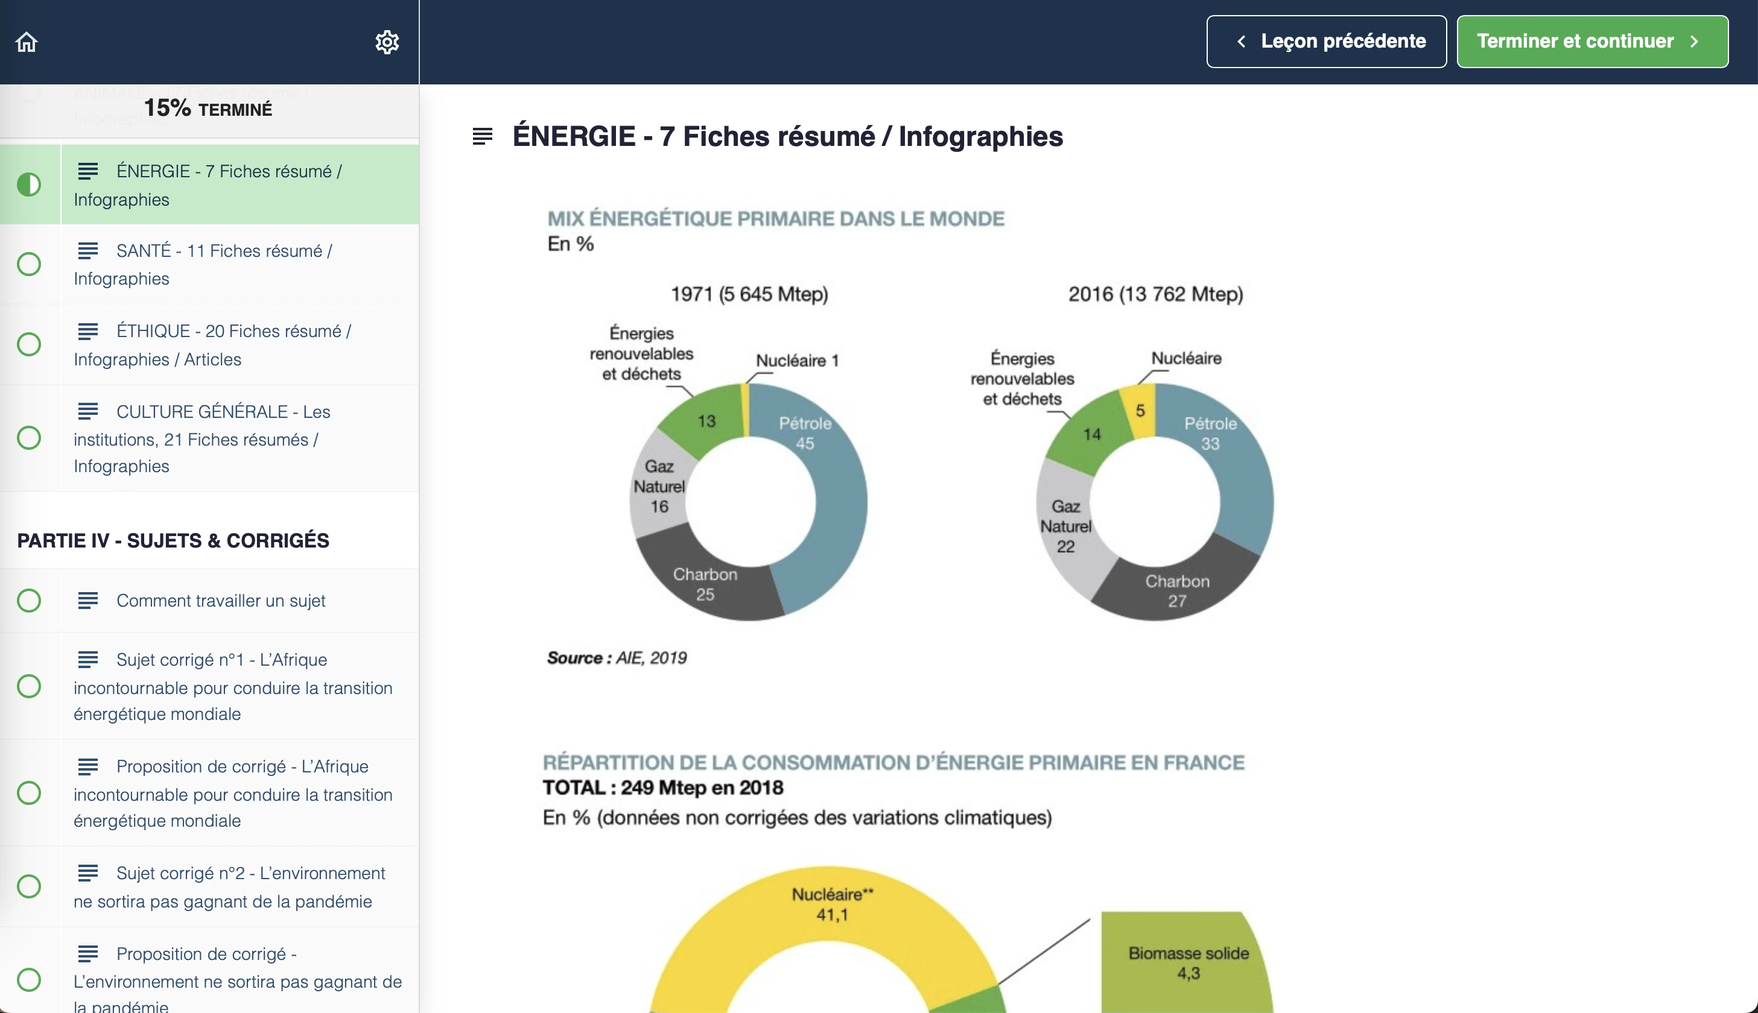Click the Nucléaire 1 label on 1971 chart
This screenshot has height=1013, width=1758.
[x=797, y=361]
